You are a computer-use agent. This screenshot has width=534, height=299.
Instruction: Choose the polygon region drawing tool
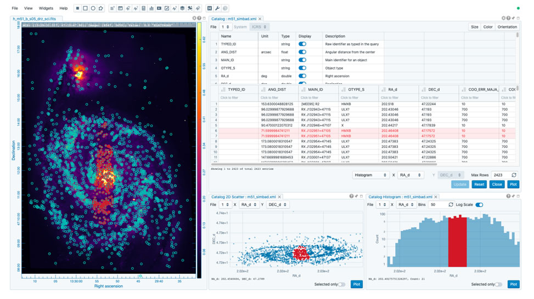101,8
